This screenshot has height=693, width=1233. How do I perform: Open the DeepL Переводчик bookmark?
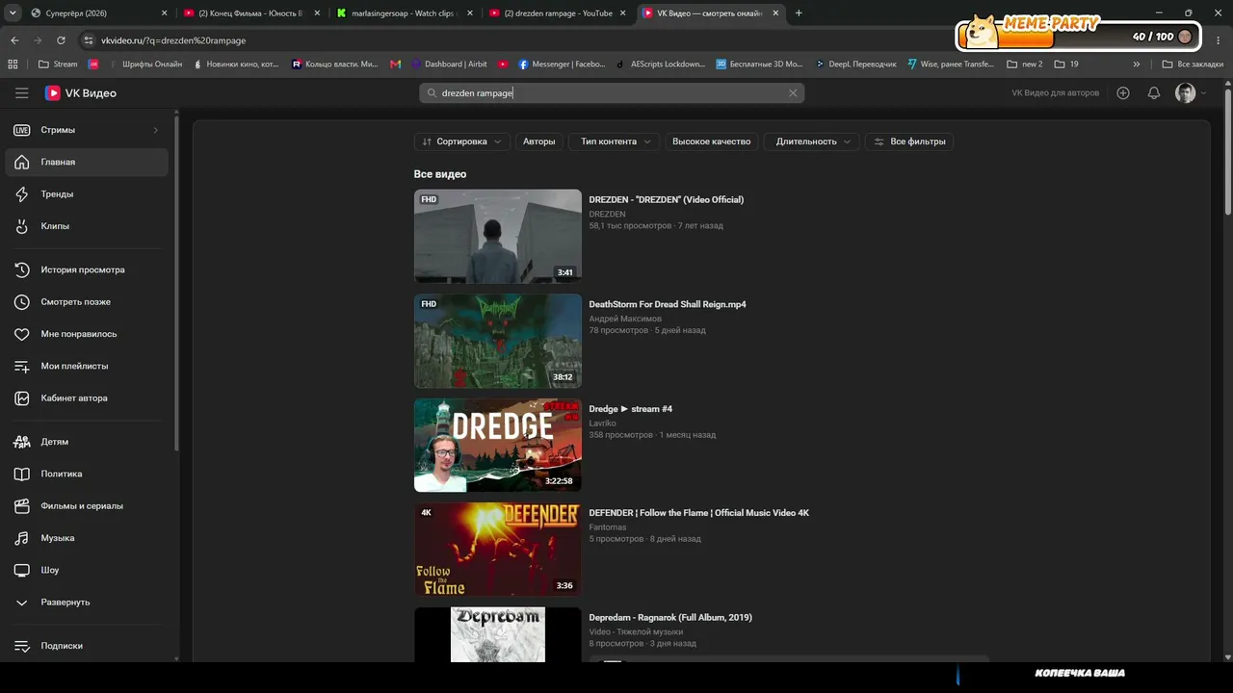855,64
